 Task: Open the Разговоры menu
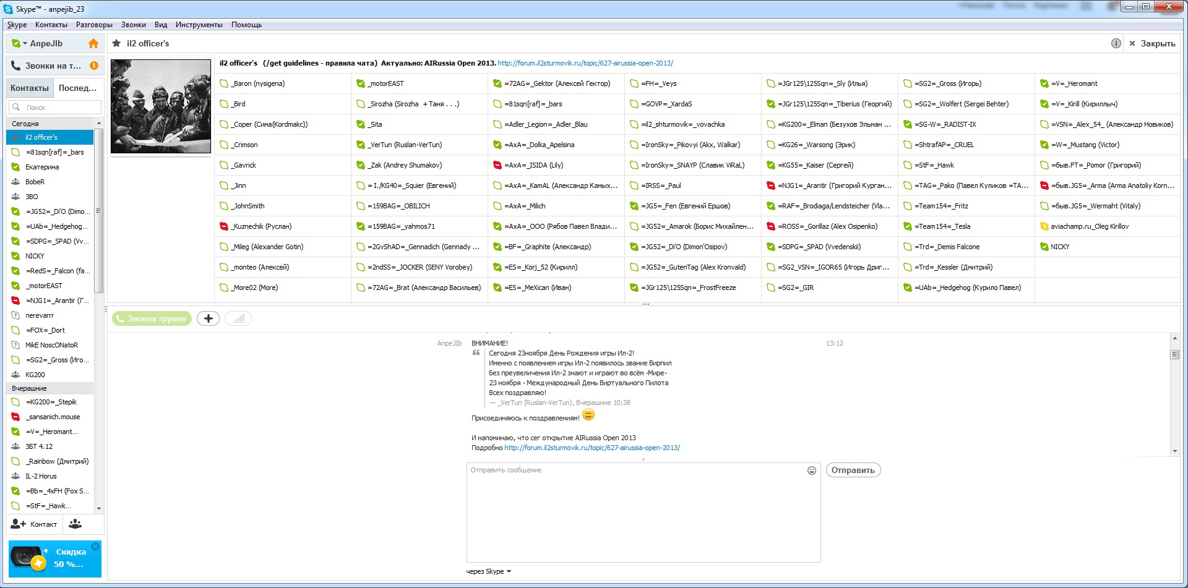[94, 25]
